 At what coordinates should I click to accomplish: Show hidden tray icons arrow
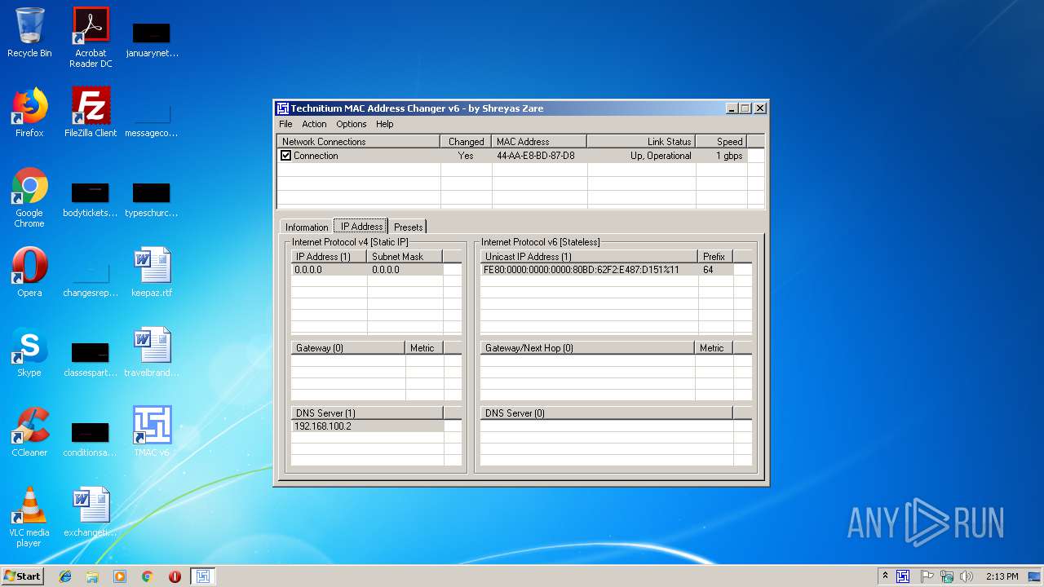tap(885, 576)
